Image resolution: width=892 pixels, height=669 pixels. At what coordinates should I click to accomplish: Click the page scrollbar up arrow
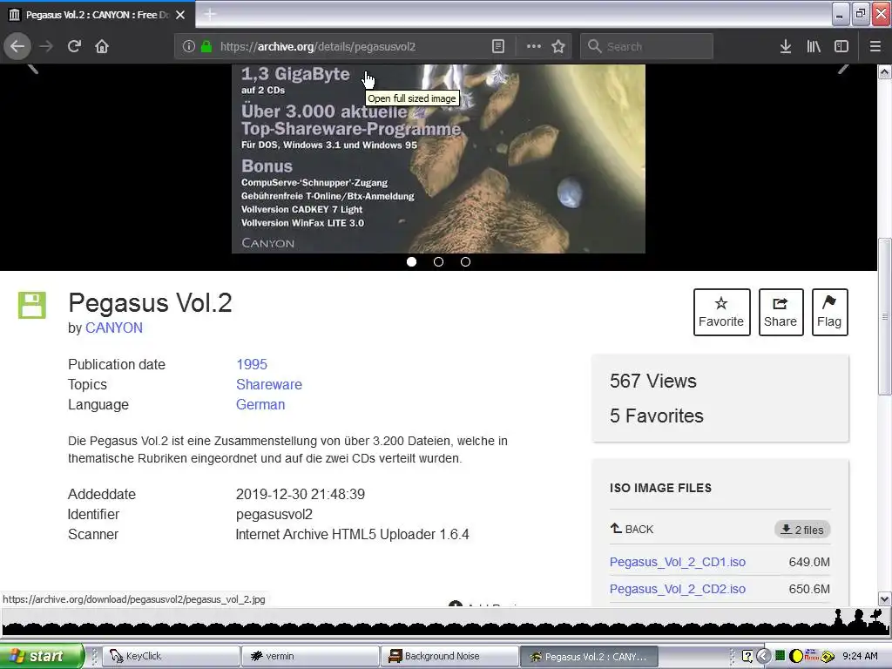click(x=885, y=71)
